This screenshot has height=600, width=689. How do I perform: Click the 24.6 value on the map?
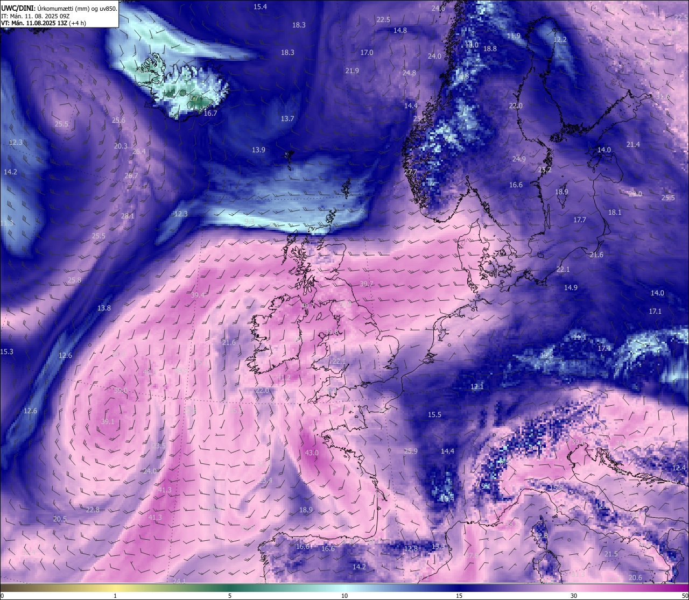[x=438, y=8]
